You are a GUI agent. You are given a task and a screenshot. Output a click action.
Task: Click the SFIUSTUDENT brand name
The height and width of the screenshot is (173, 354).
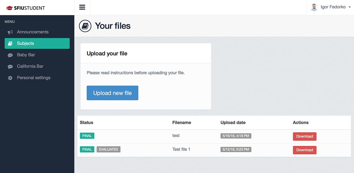(29, 8)
